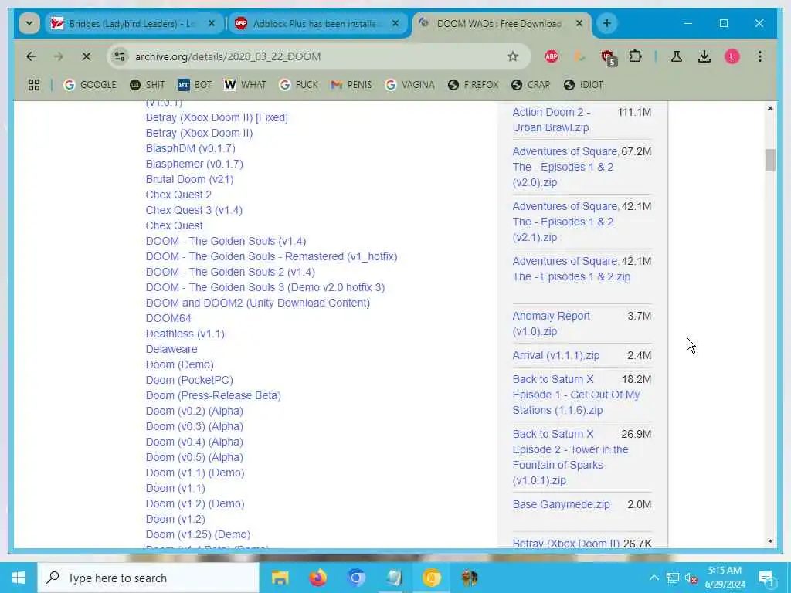This screenshot has height=593, width=791.
Task: Download Arrival (v1.1.1).zip
Action: point(556,355)
